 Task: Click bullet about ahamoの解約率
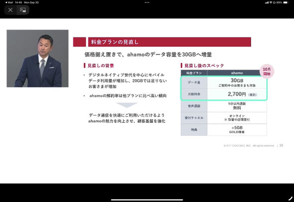(x=128, y=96)
